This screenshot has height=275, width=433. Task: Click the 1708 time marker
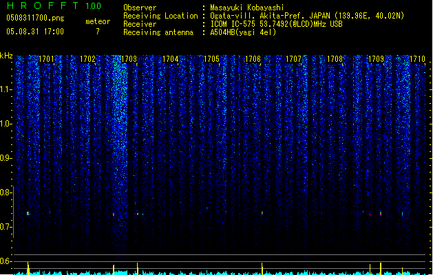[335, 58]
